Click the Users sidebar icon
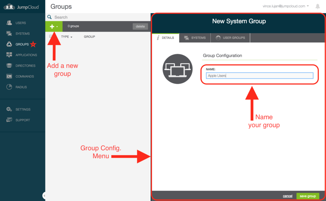This screenshot has width=326, height=201. coord(9,23)
